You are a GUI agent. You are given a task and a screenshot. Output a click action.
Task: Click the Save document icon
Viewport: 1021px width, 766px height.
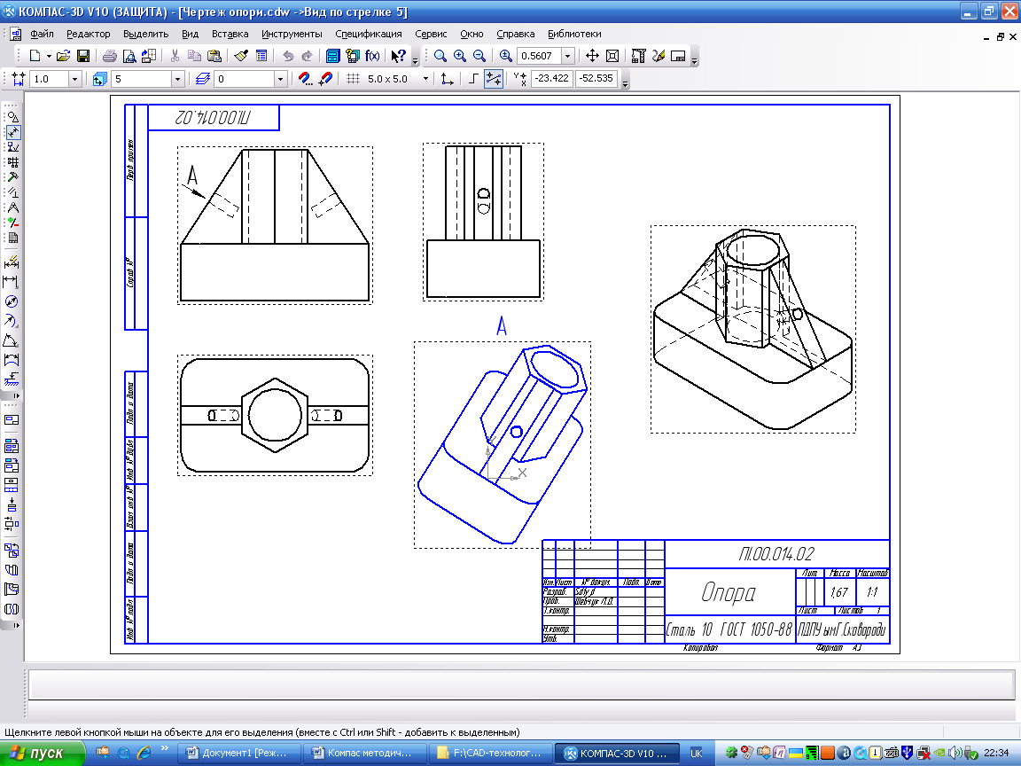point(82,56)
